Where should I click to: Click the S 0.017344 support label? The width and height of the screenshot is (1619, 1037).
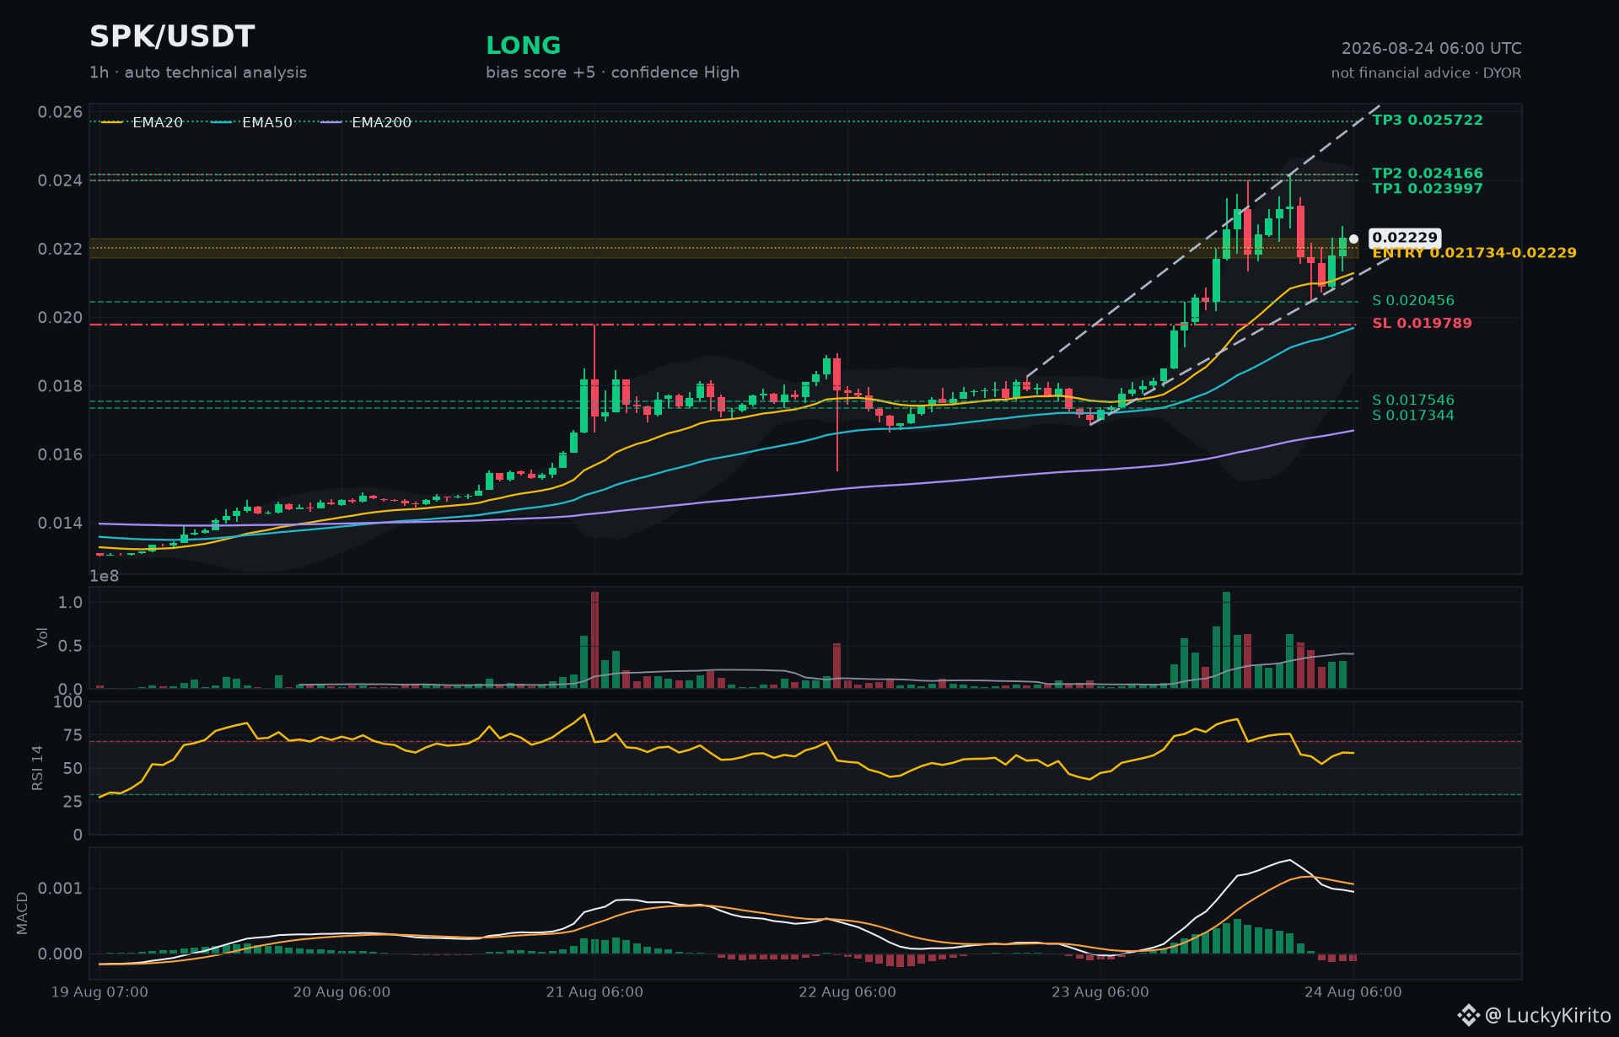[x=1413, y=416]
